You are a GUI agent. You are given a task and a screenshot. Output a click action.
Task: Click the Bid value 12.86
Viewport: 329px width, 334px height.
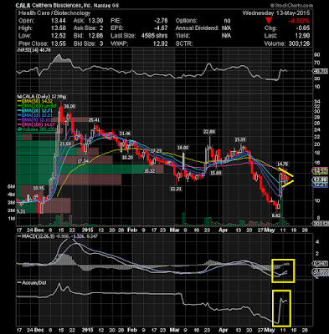[96, 36]
